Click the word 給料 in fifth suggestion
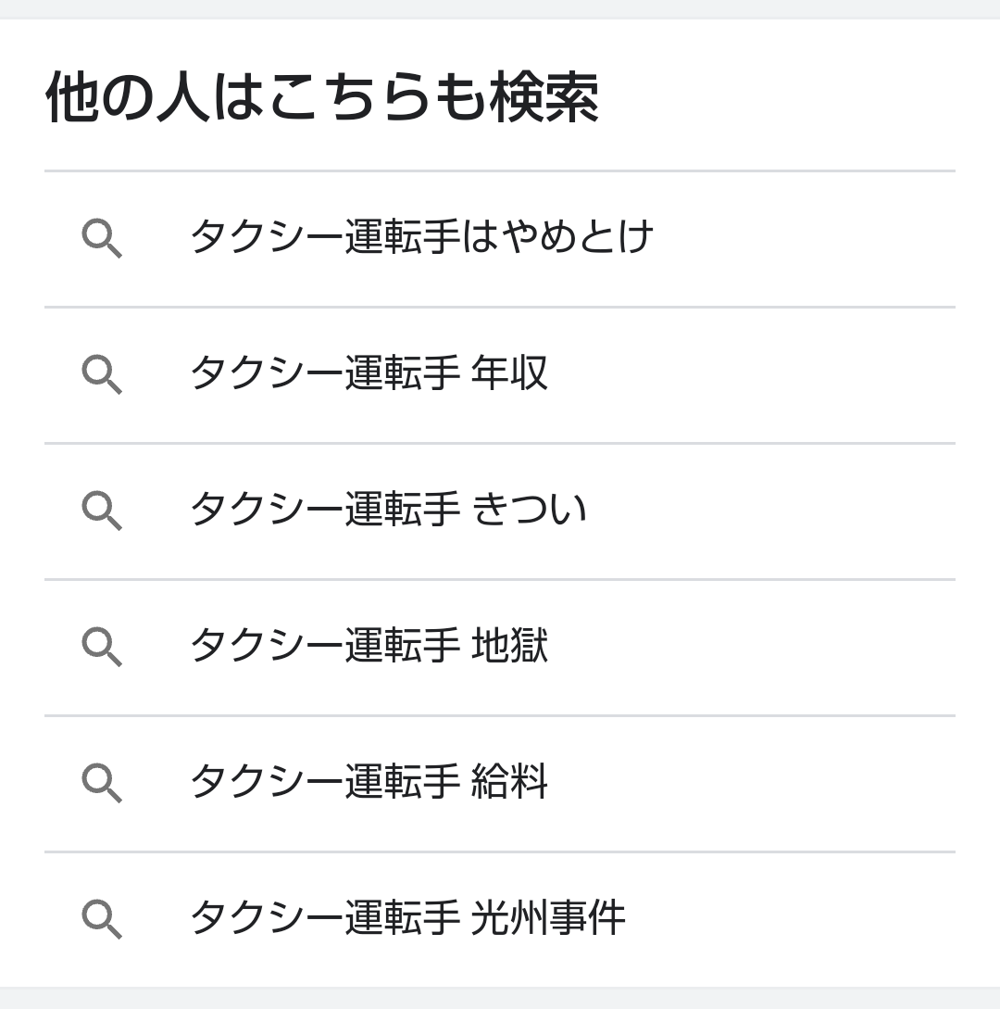The image size is (1000, 1009). (x=509, y=781)
